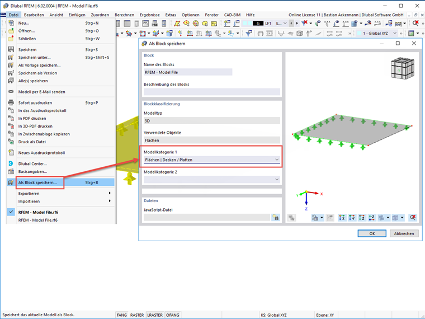The width and height of the screenshot is (425, 319).
Task: Click the printer icon next to Sofort ausdrucken
Action: 11,102
